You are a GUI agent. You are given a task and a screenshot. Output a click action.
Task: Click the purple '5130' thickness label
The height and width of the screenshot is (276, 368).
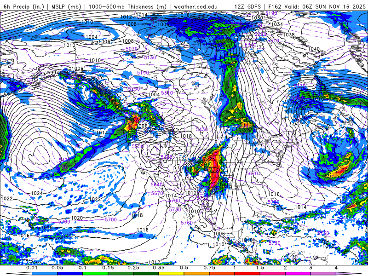point(150,57)
